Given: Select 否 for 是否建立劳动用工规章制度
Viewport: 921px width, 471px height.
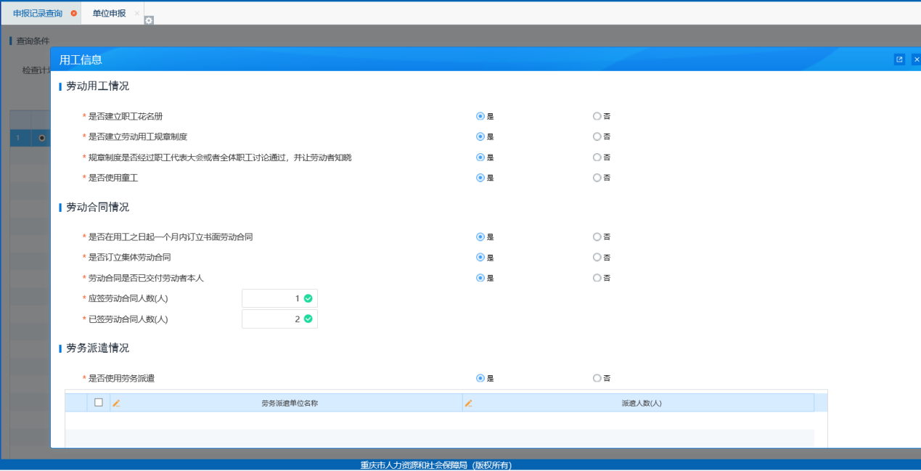Looking at the screenshot, I should pyautogui.click(x=597, y=136).
